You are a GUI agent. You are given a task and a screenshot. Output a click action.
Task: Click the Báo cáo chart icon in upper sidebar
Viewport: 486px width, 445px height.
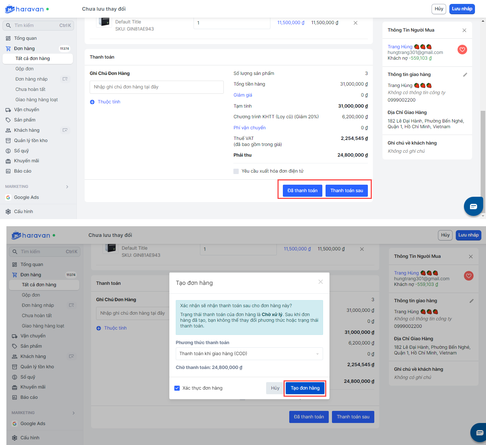(x=8, y=171)
